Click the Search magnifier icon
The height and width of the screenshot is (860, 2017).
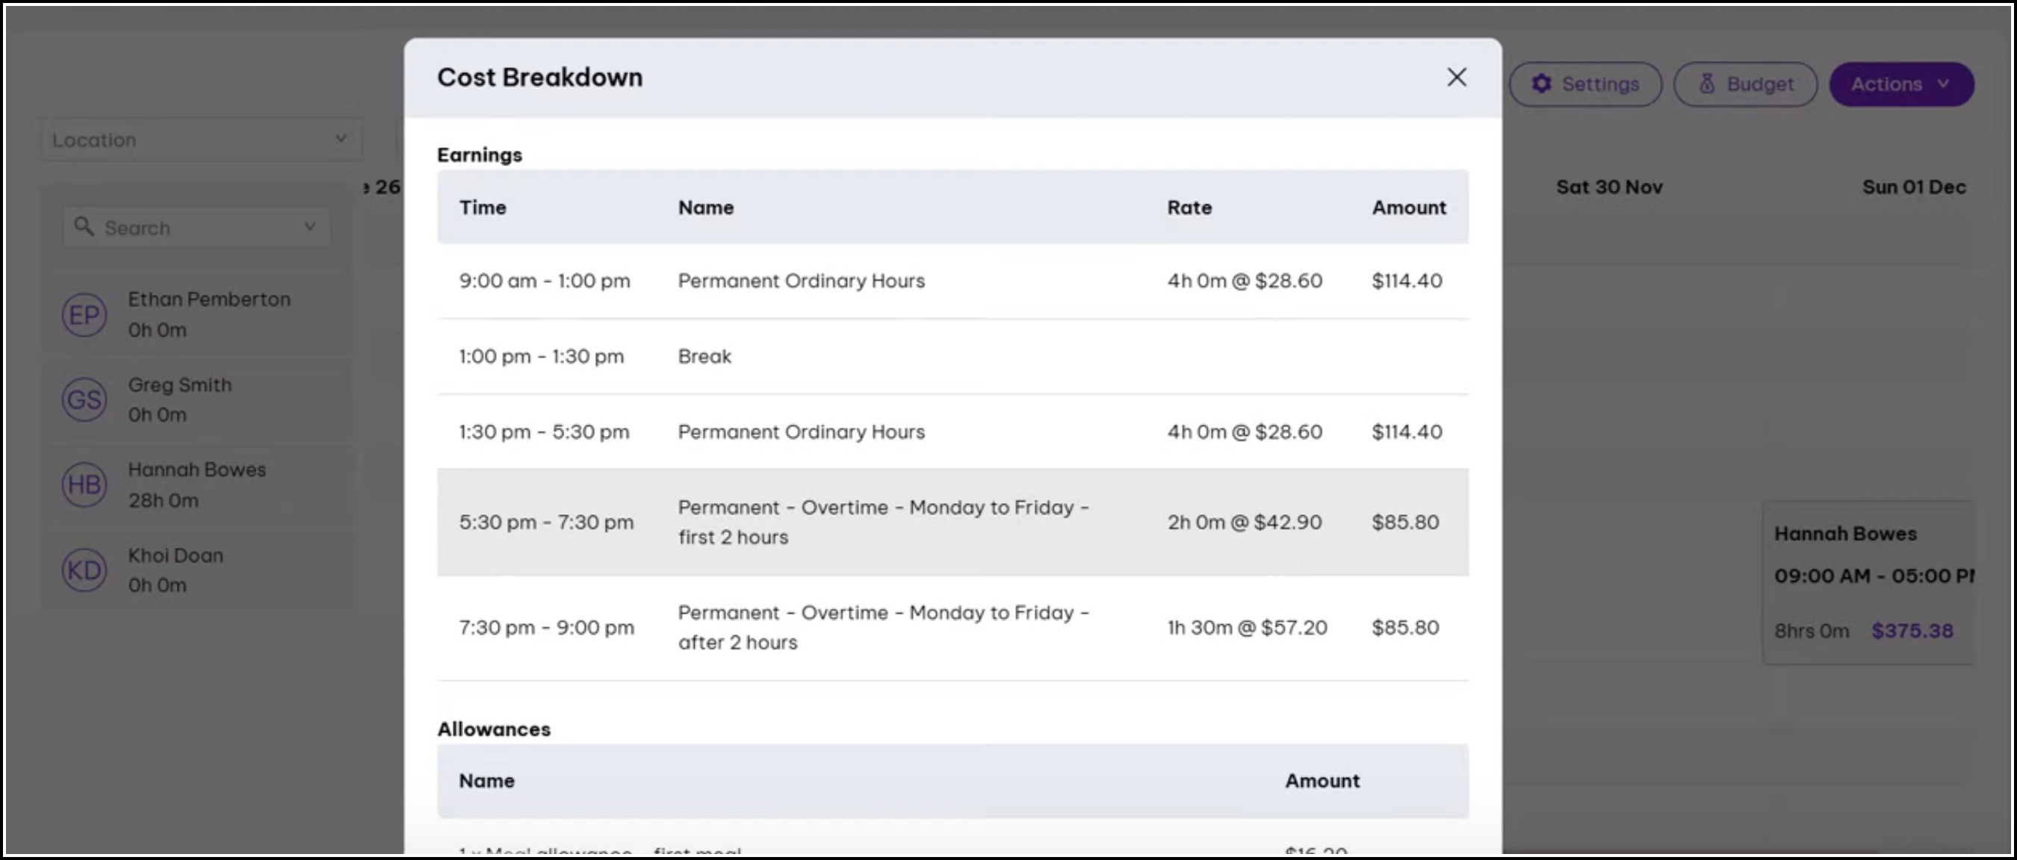(84, 227)
